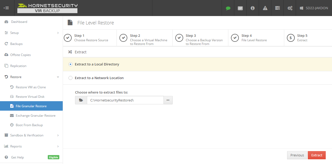
Task: Open the green chat support icon
Action: click(x=228, y=8)
